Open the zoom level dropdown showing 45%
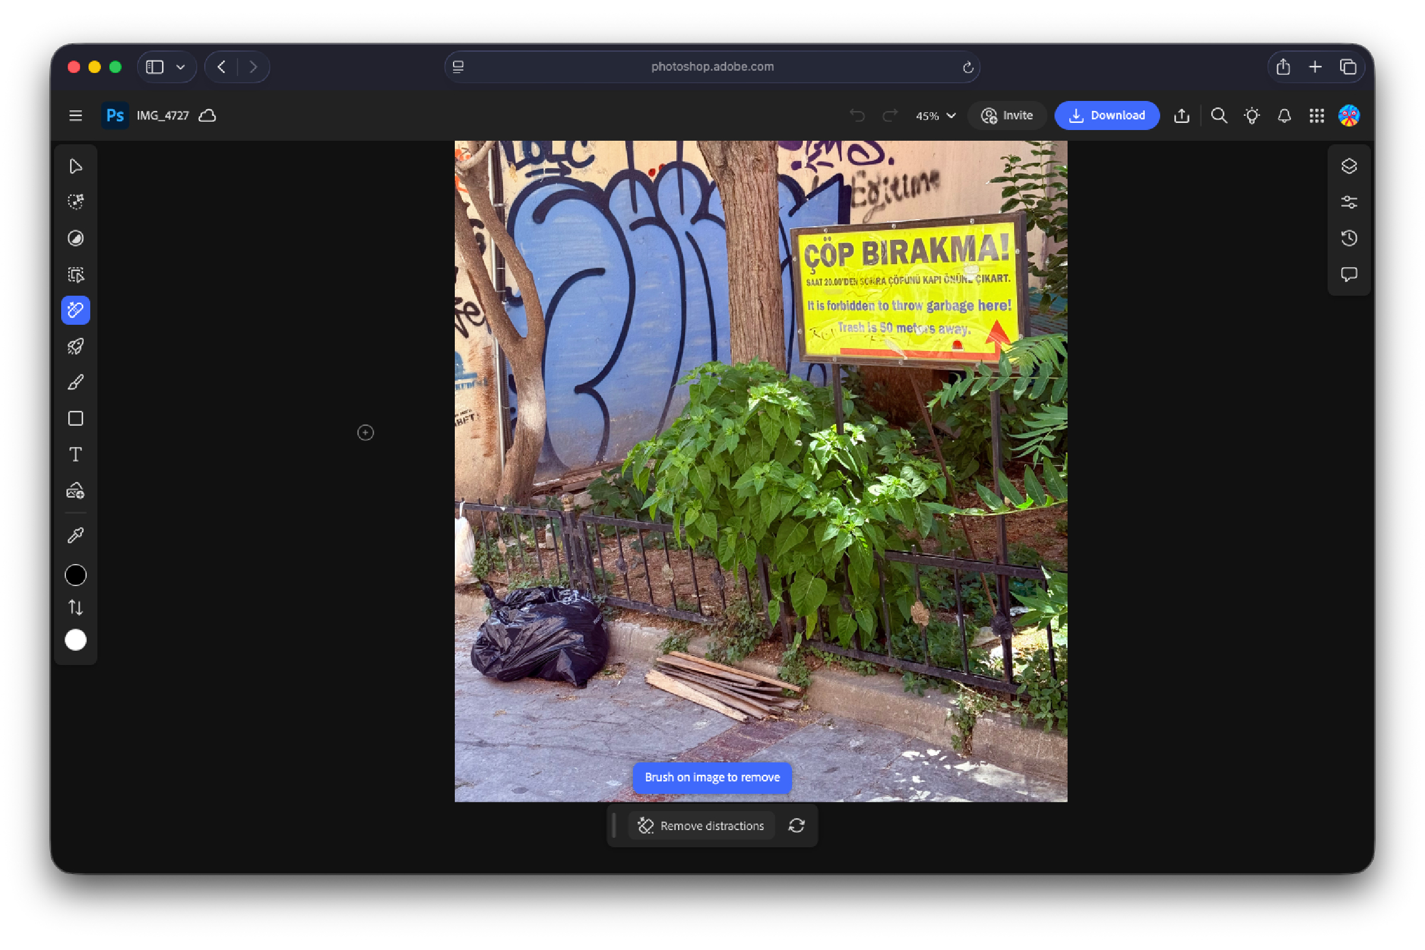Screen dimensions: 1425x950 click(934, 115)
